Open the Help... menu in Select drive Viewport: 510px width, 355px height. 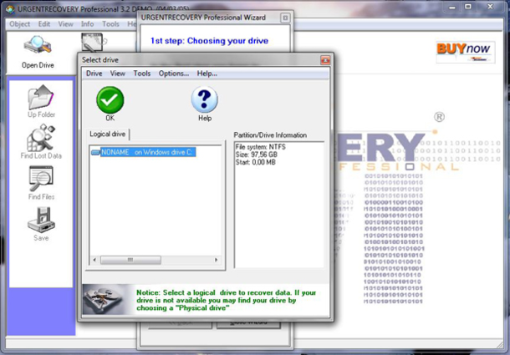point(207,74)
